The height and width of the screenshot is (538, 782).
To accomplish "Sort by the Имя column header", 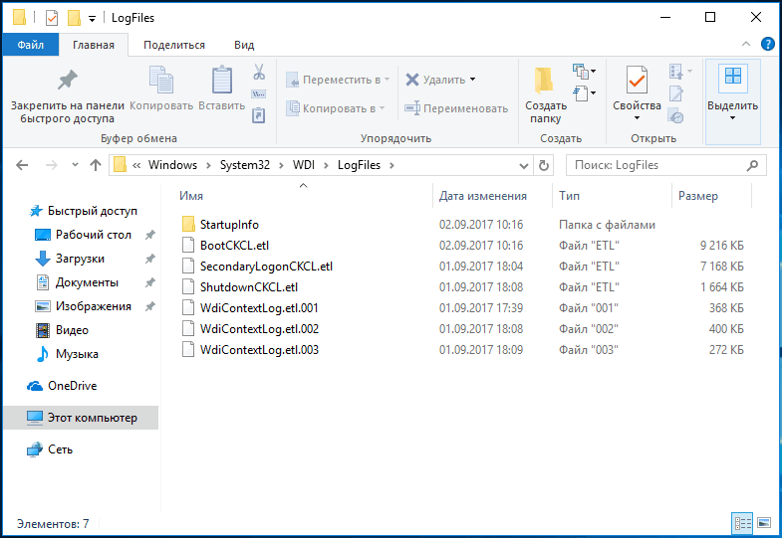I will click(191, 196).
